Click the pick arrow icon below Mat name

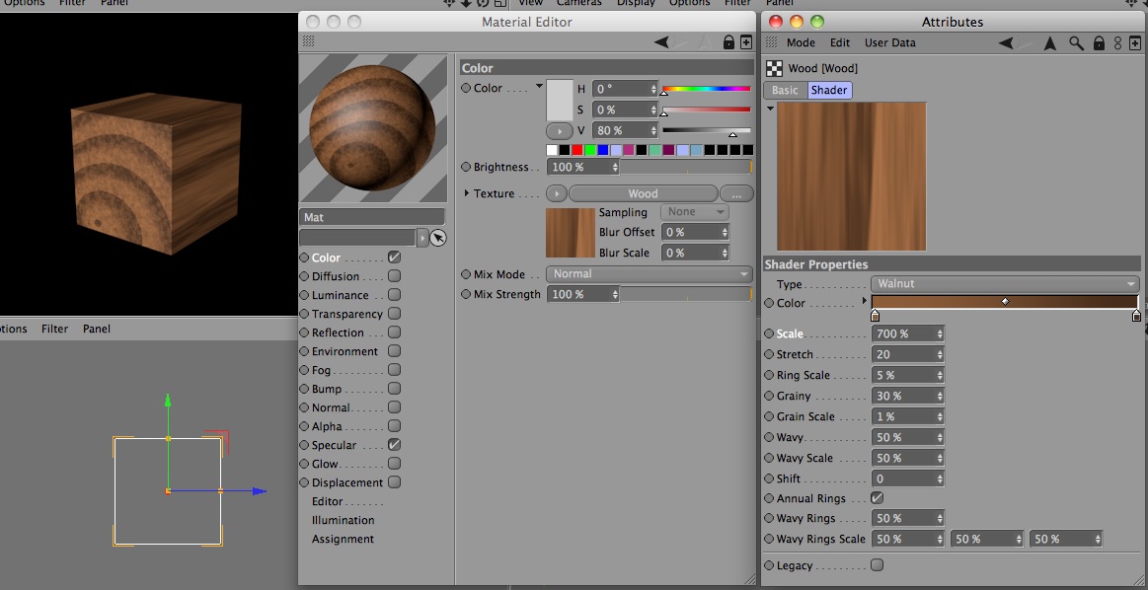pos(438,238)
